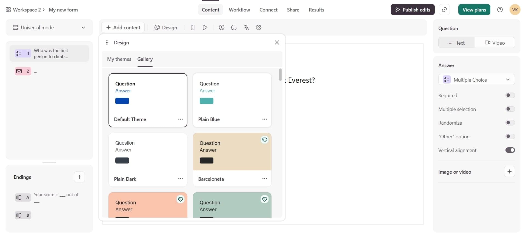
Task: Click the blue swatch in Default Theme
Action: click(x=122, y=101)
